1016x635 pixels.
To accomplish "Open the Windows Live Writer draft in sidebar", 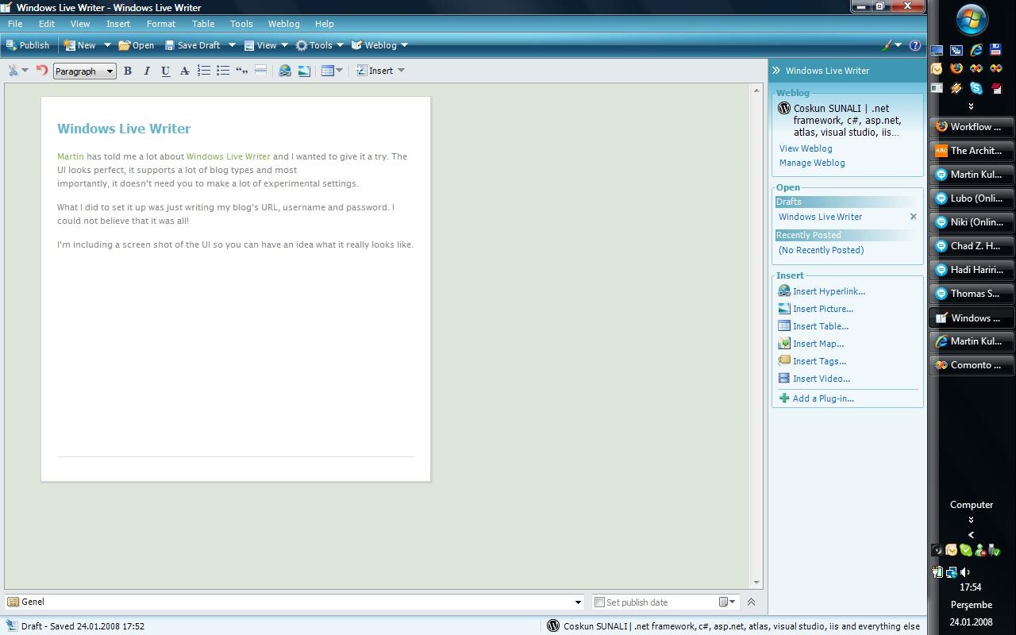I will (x=820, y=217).
